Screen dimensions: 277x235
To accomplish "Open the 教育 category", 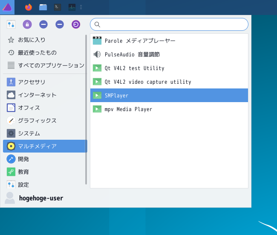I will click(44, 172).
